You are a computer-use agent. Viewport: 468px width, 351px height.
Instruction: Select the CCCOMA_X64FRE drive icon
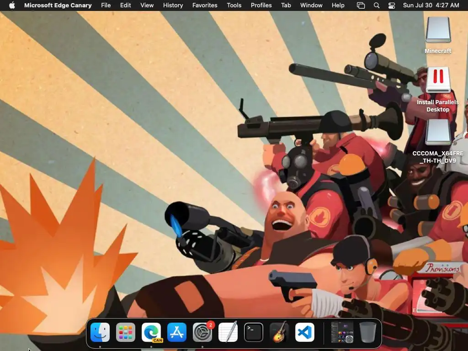click(438, 132)
